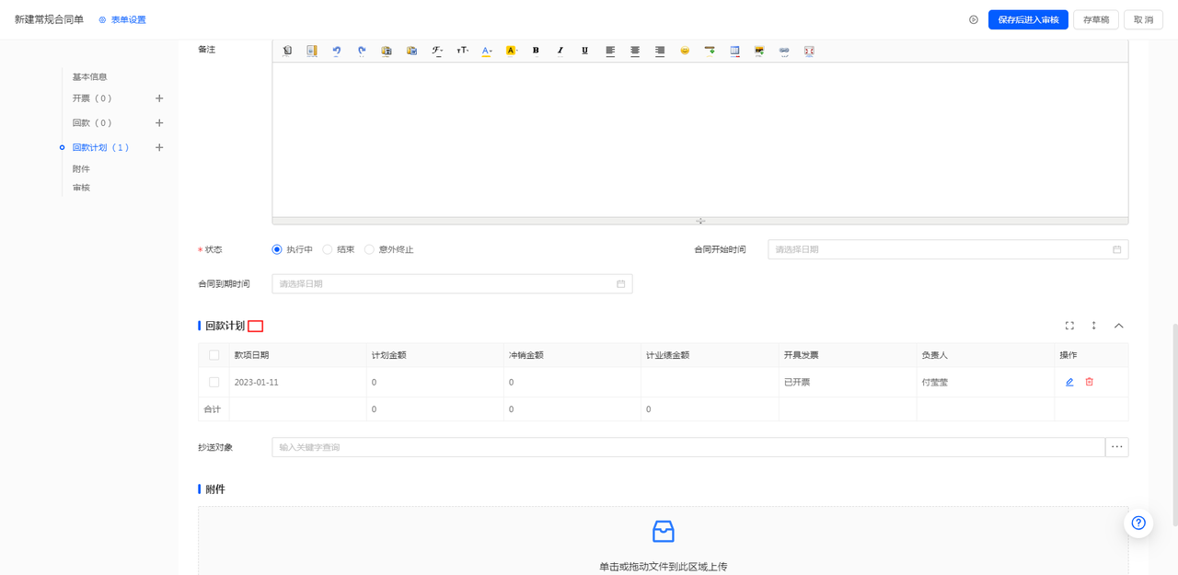Center align text in editor
The height and width of the screenshot is (575, 1178).
point(635,51)
